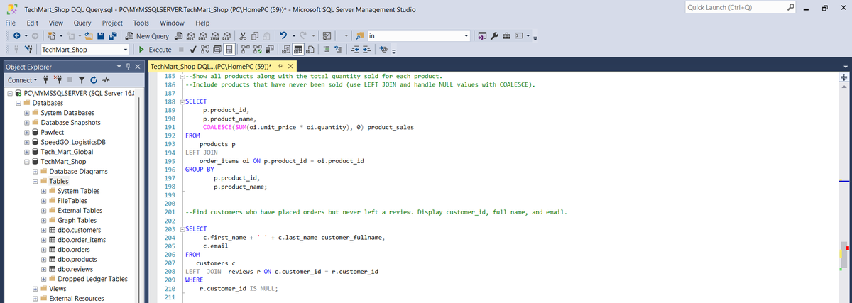
Task: Click the Parse checkmark icon
Action: click(x=193, y=50)
